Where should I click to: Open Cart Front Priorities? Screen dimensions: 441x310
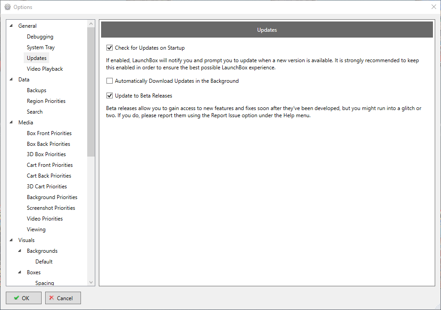[x=50, y=165]
